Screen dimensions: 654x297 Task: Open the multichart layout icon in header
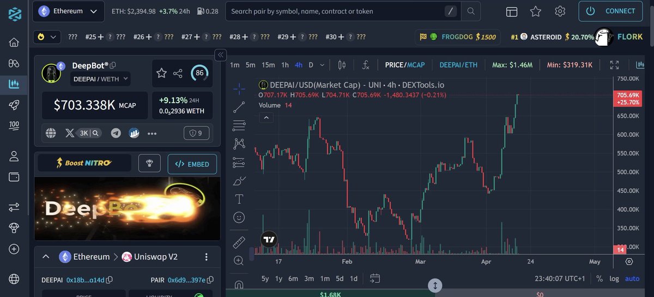[512, 11]
